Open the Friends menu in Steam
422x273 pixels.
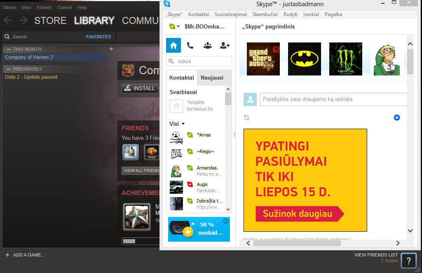pos(44,7)
